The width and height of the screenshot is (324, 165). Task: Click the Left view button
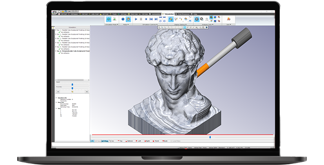(138, 141)
